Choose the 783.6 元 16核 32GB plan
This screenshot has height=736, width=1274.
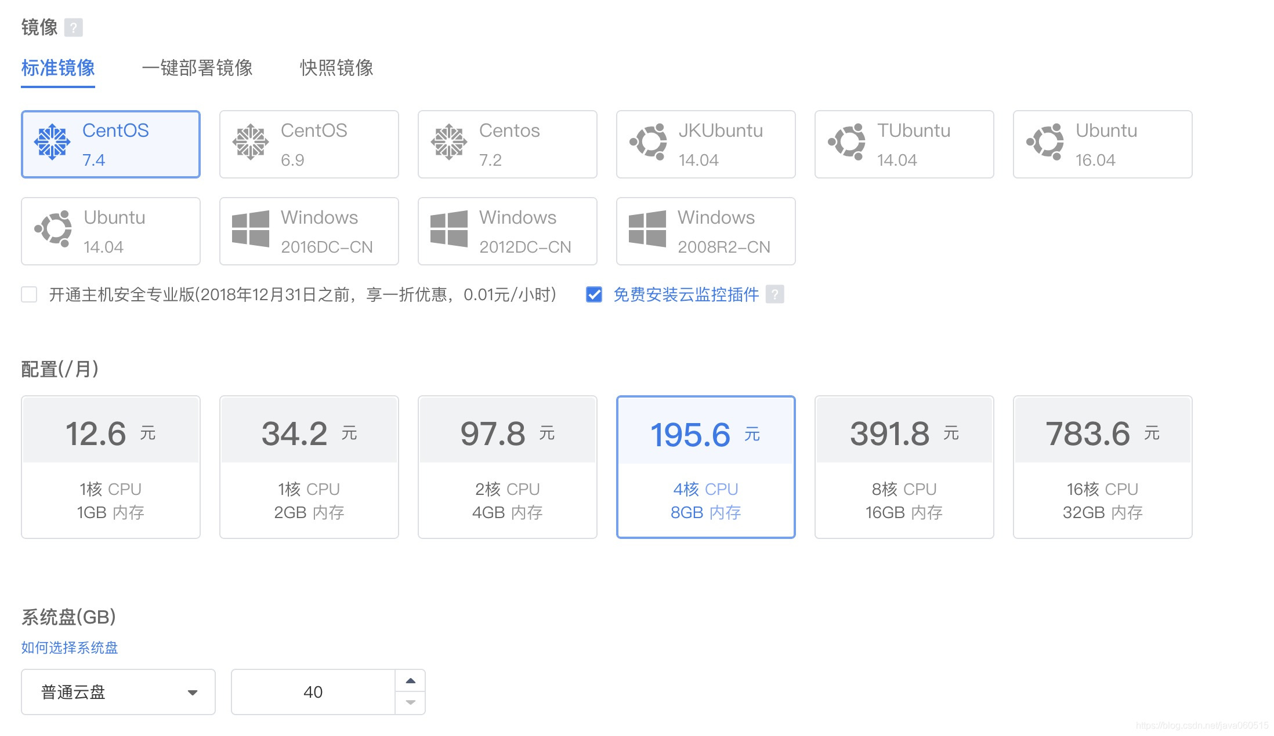point(1102,467)
